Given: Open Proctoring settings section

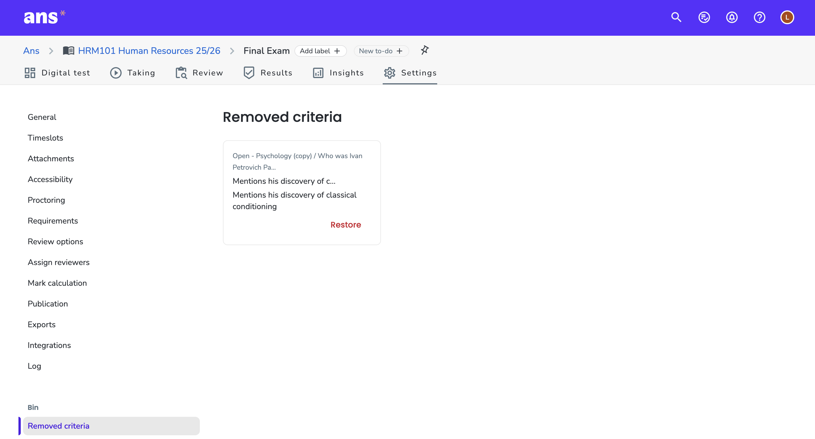Looking at the screenshot, I should [x=46, y=200].
